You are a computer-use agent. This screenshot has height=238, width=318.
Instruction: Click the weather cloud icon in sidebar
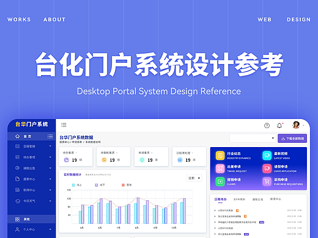tap(18, 201)
